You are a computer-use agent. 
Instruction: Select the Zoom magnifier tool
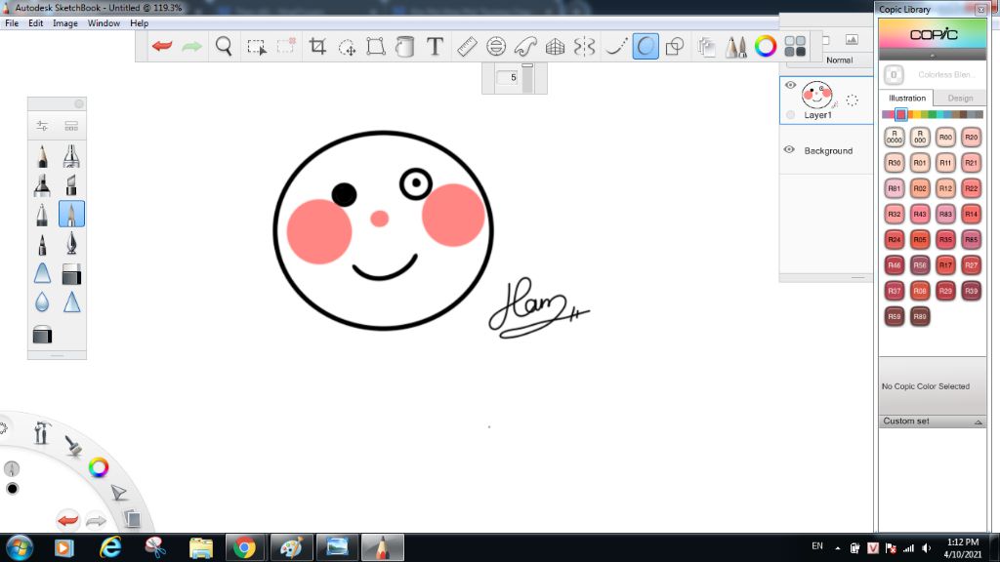[x=224, y=46]
